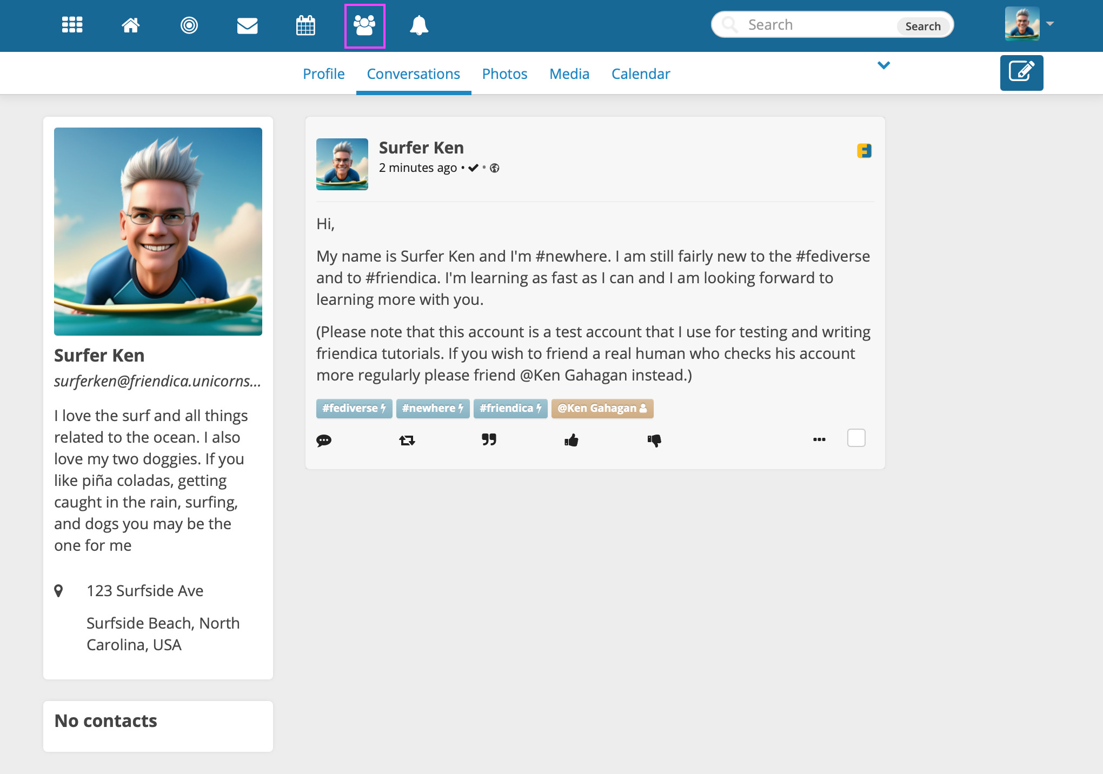The image size is (1103, 774).
Task: Click the No contacts heading
Action: click(x=105, y=720)
